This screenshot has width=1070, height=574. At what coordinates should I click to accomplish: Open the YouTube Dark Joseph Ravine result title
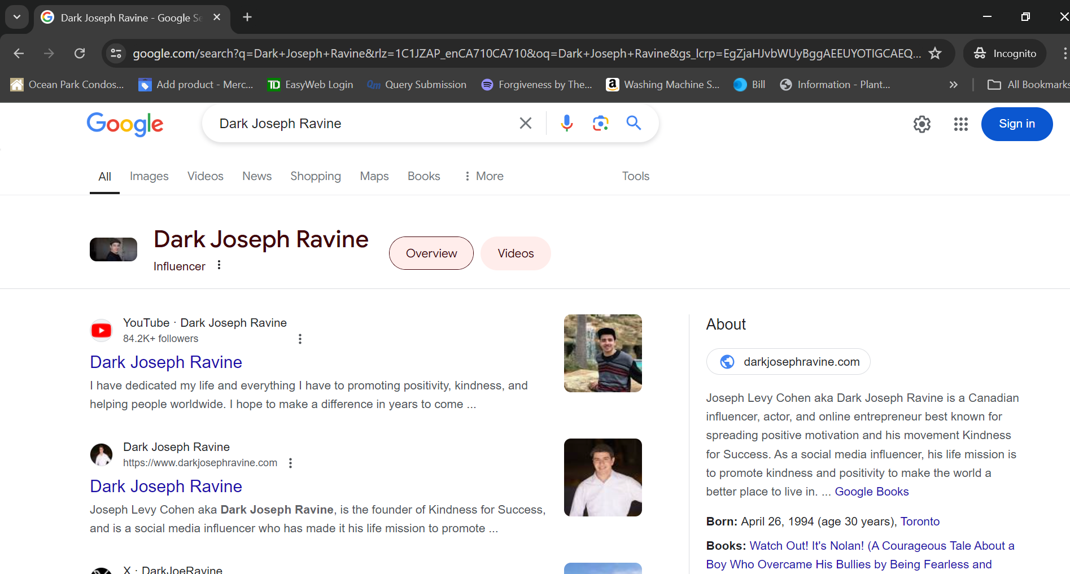click(166, 362)
